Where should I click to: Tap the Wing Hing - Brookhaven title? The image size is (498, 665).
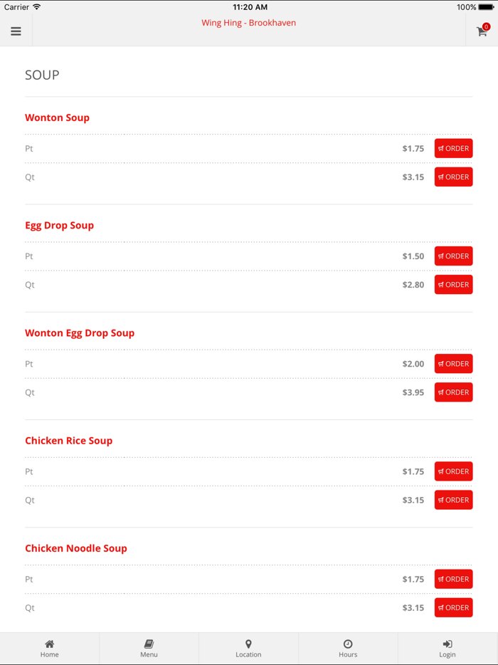[x=248, y=23]
